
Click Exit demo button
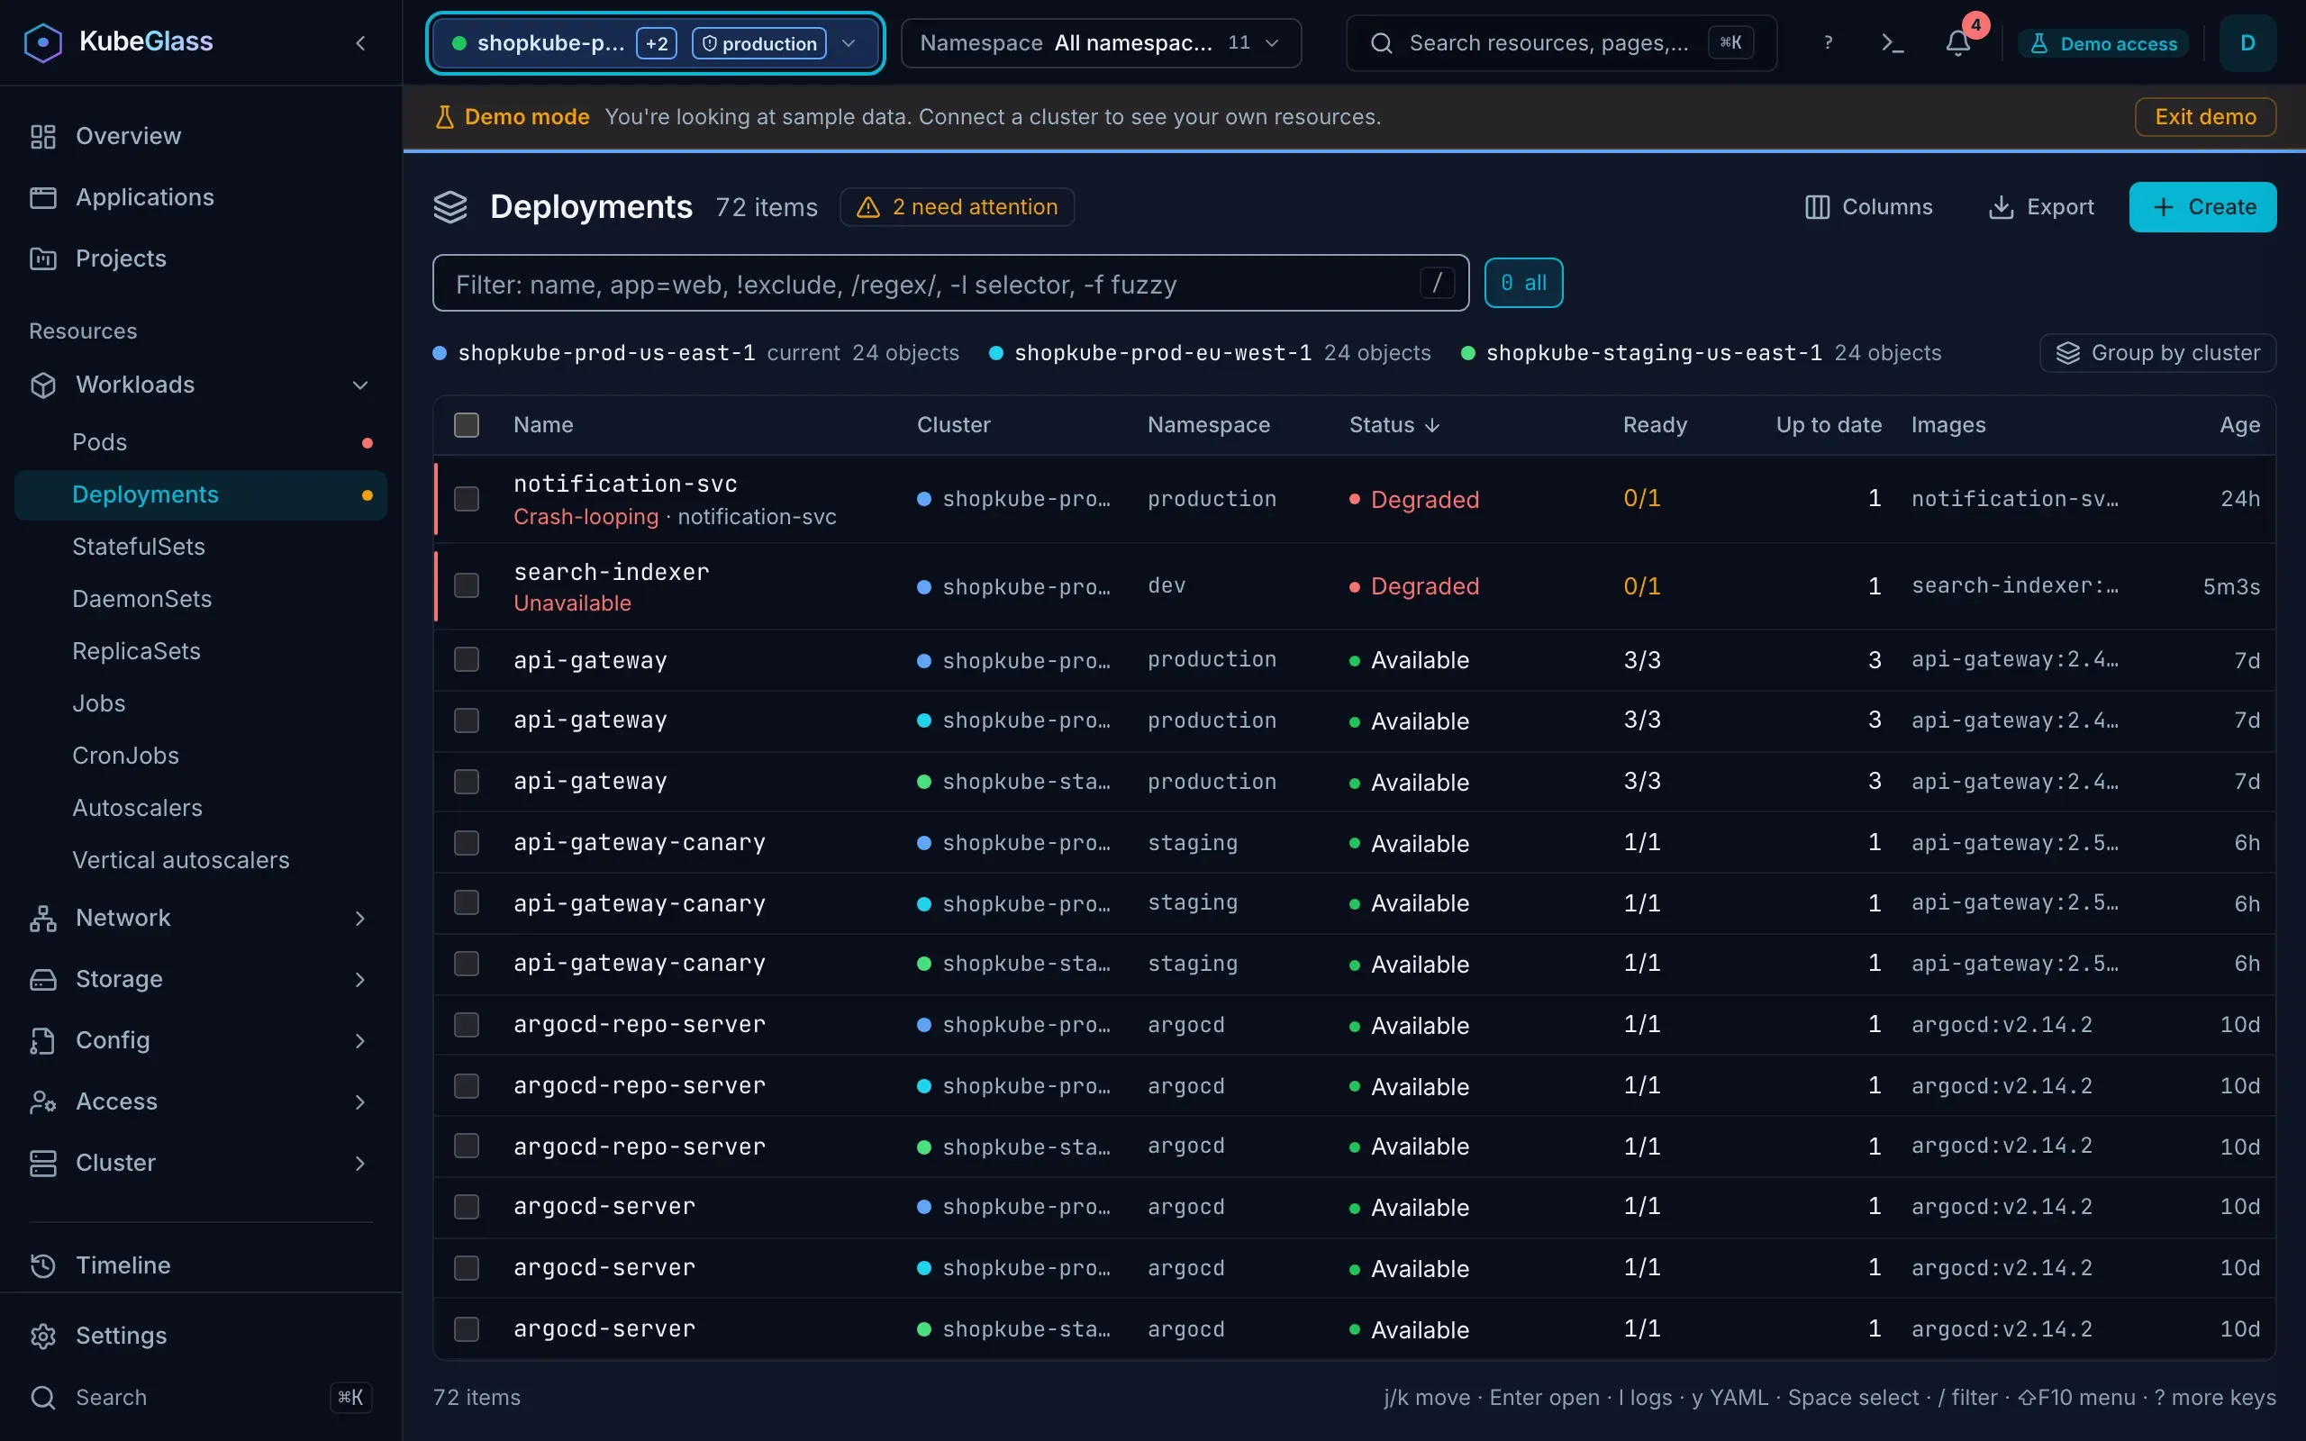[2205, 117]
